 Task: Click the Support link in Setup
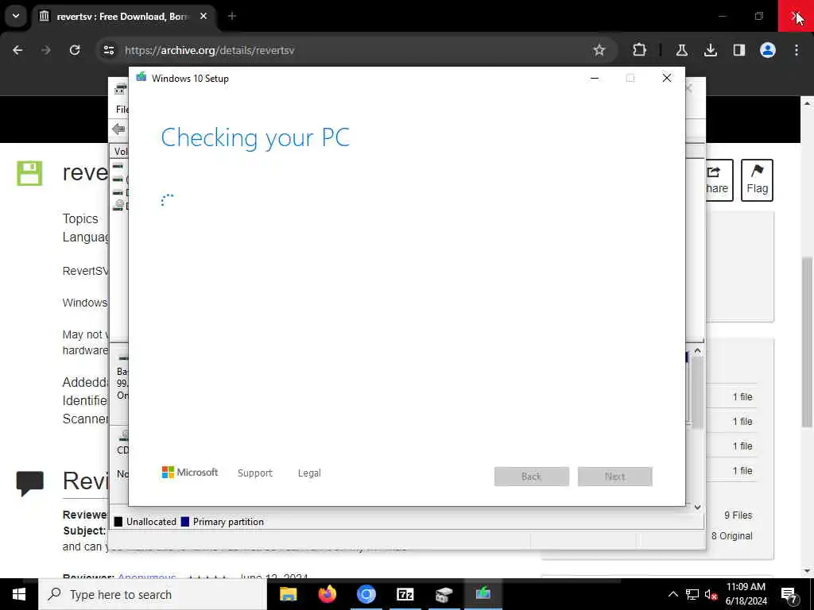click(255, 473)
